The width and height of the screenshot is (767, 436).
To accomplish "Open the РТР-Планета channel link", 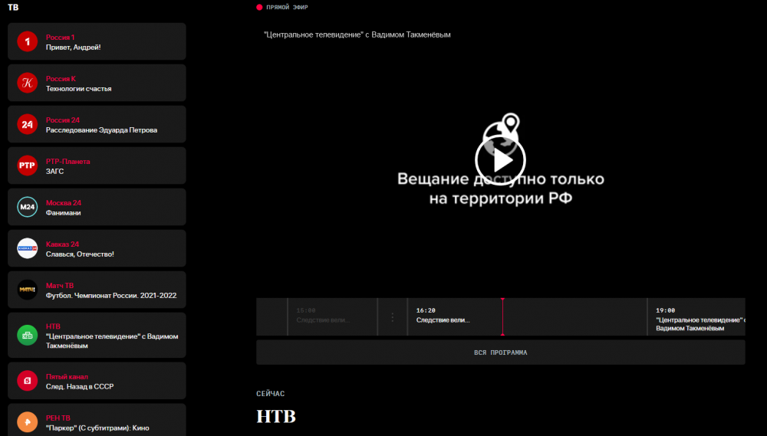I will (x=68, y=162).
